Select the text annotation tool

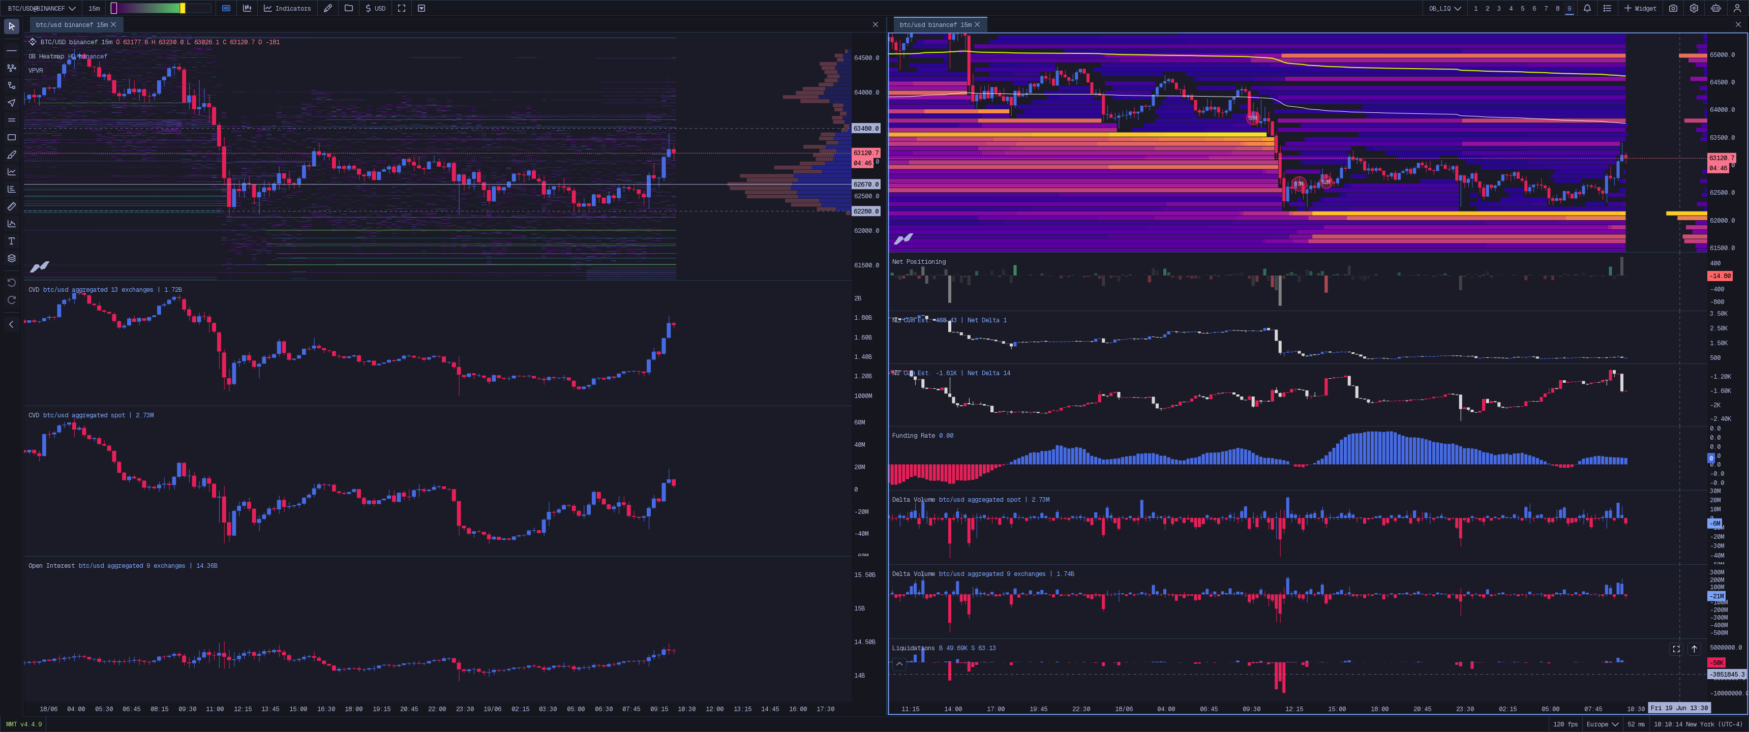pyautogui.click(x=12, y=241)
